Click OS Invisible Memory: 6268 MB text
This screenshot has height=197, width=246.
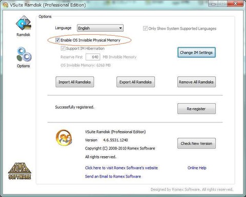[86, 65]
